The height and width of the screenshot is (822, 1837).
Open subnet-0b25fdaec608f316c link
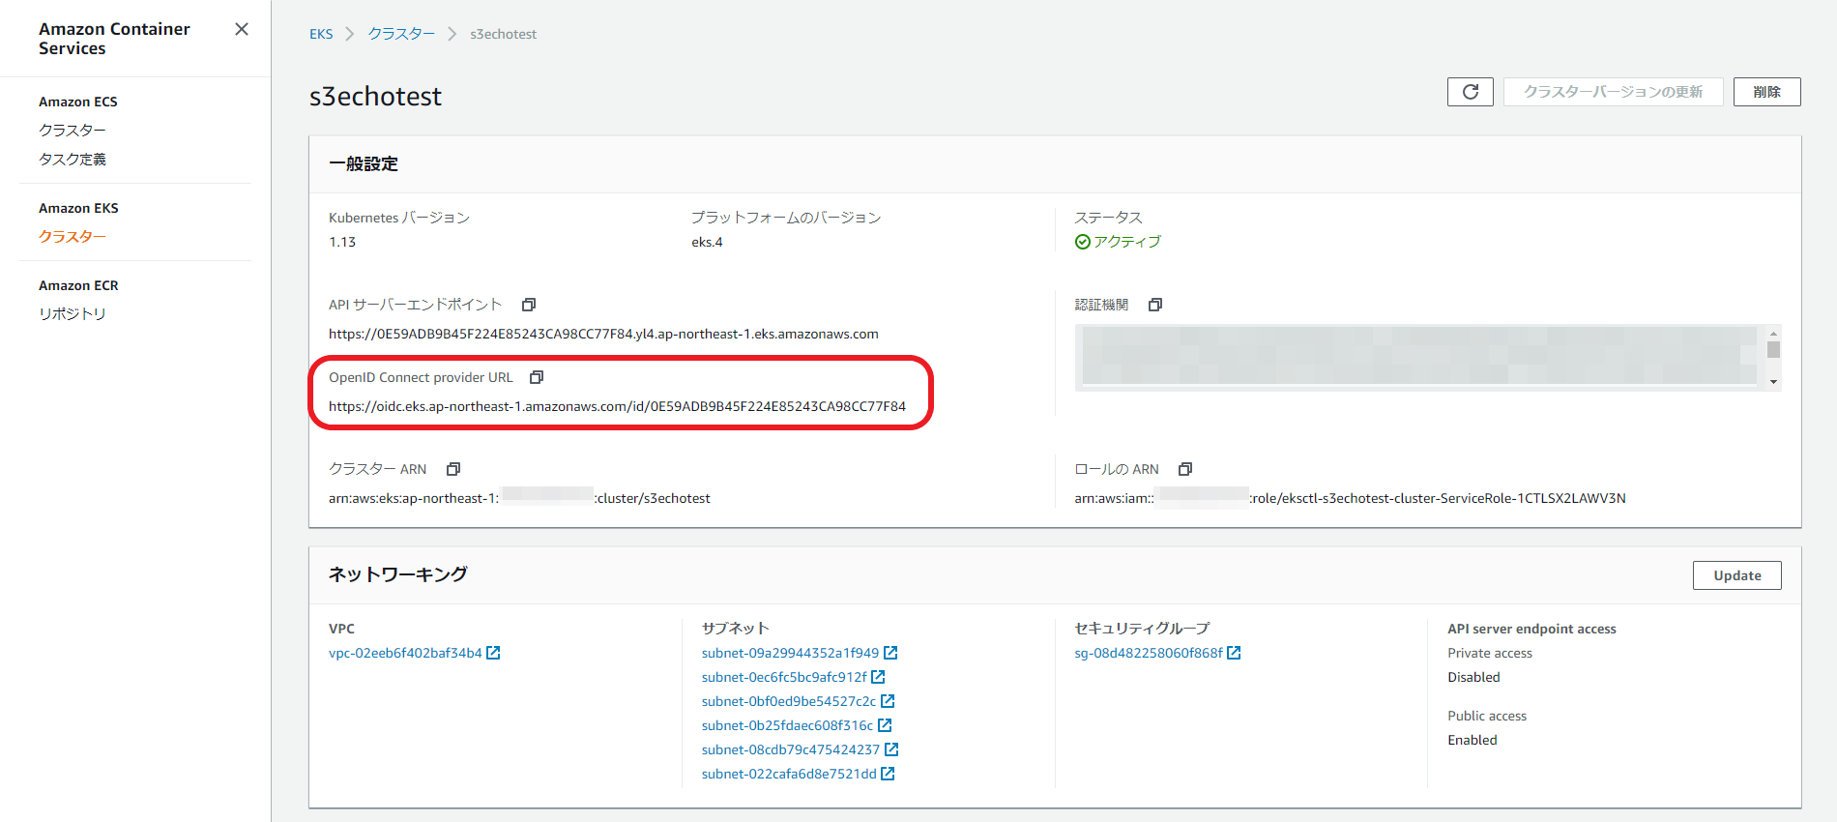pos(787,725)
